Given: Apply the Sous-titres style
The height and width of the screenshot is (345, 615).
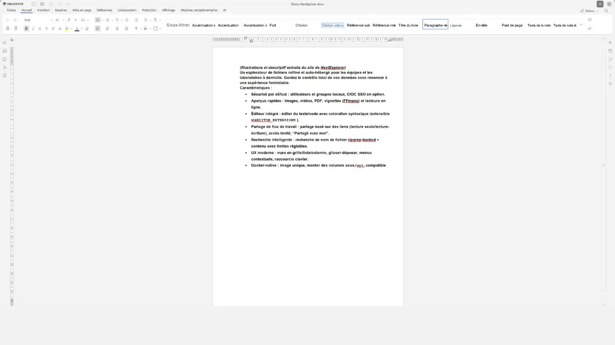Looking at the screenshot, I should [178, 25].
